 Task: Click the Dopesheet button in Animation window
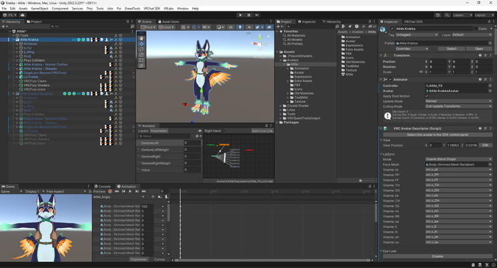click(x=139, y=259)
